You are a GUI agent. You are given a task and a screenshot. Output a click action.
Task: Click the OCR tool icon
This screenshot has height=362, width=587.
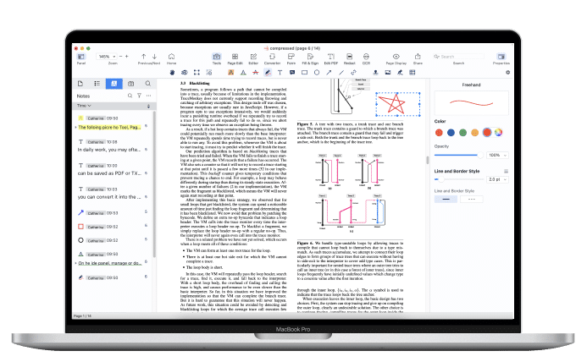point(366,57)
